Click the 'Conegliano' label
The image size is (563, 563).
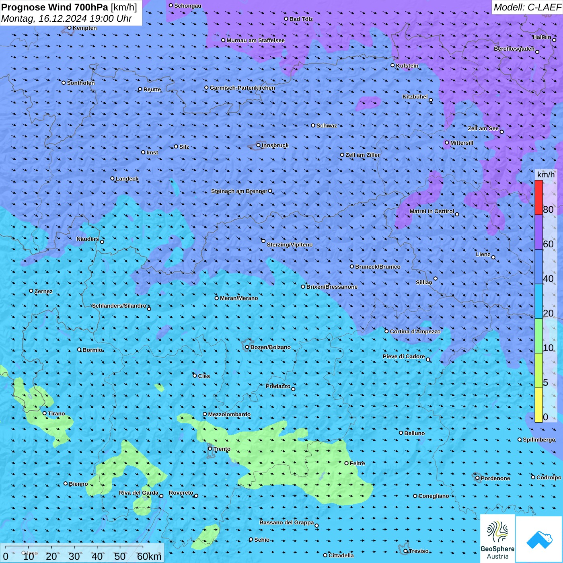pos(434,496)
